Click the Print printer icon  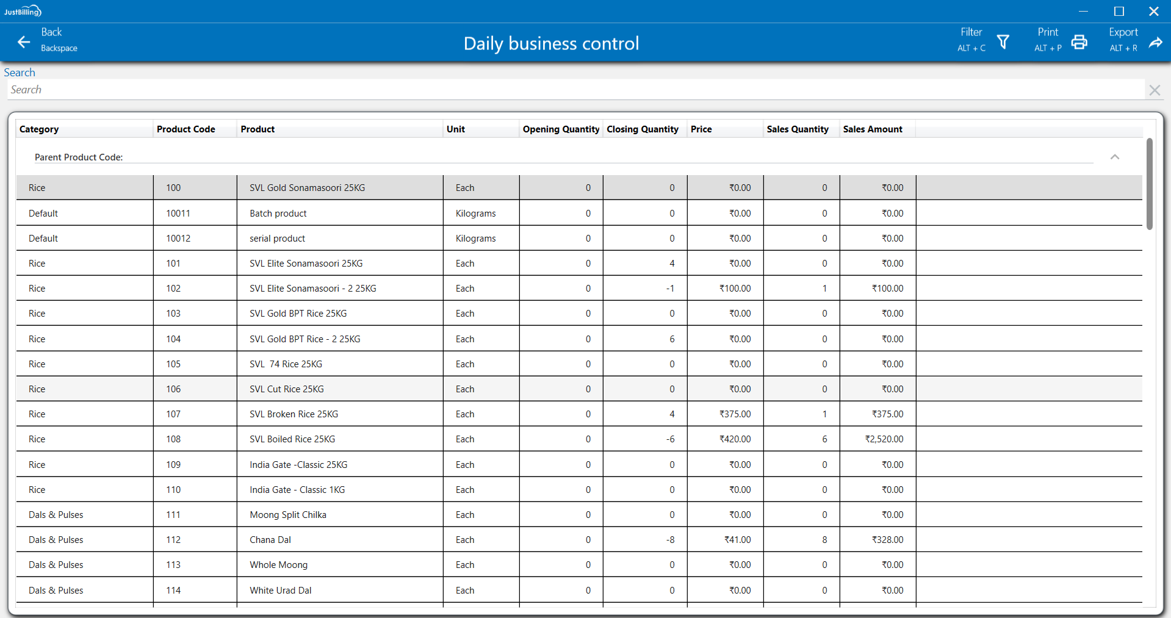[1079, 41]
